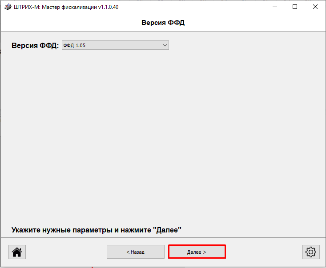Click the centered "Версия ФФД" page heading
This screenshot has width=326, height=268.
[x=163, y=23]
